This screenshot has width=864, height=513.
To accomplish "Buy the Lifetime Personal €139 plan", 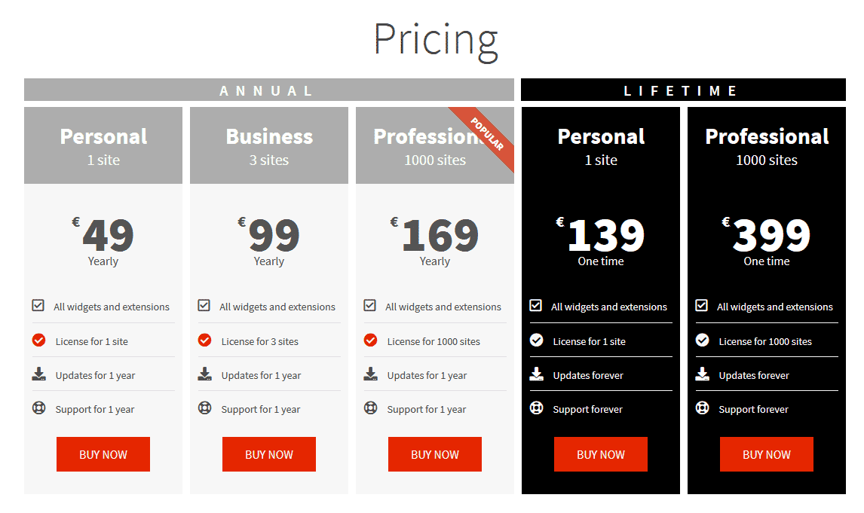I will tap(601, 454).
